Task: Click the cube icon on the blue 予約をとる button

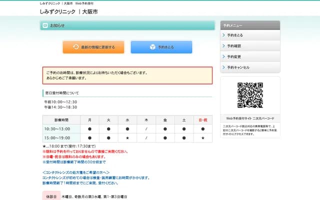Action: (x=152, y=47)
